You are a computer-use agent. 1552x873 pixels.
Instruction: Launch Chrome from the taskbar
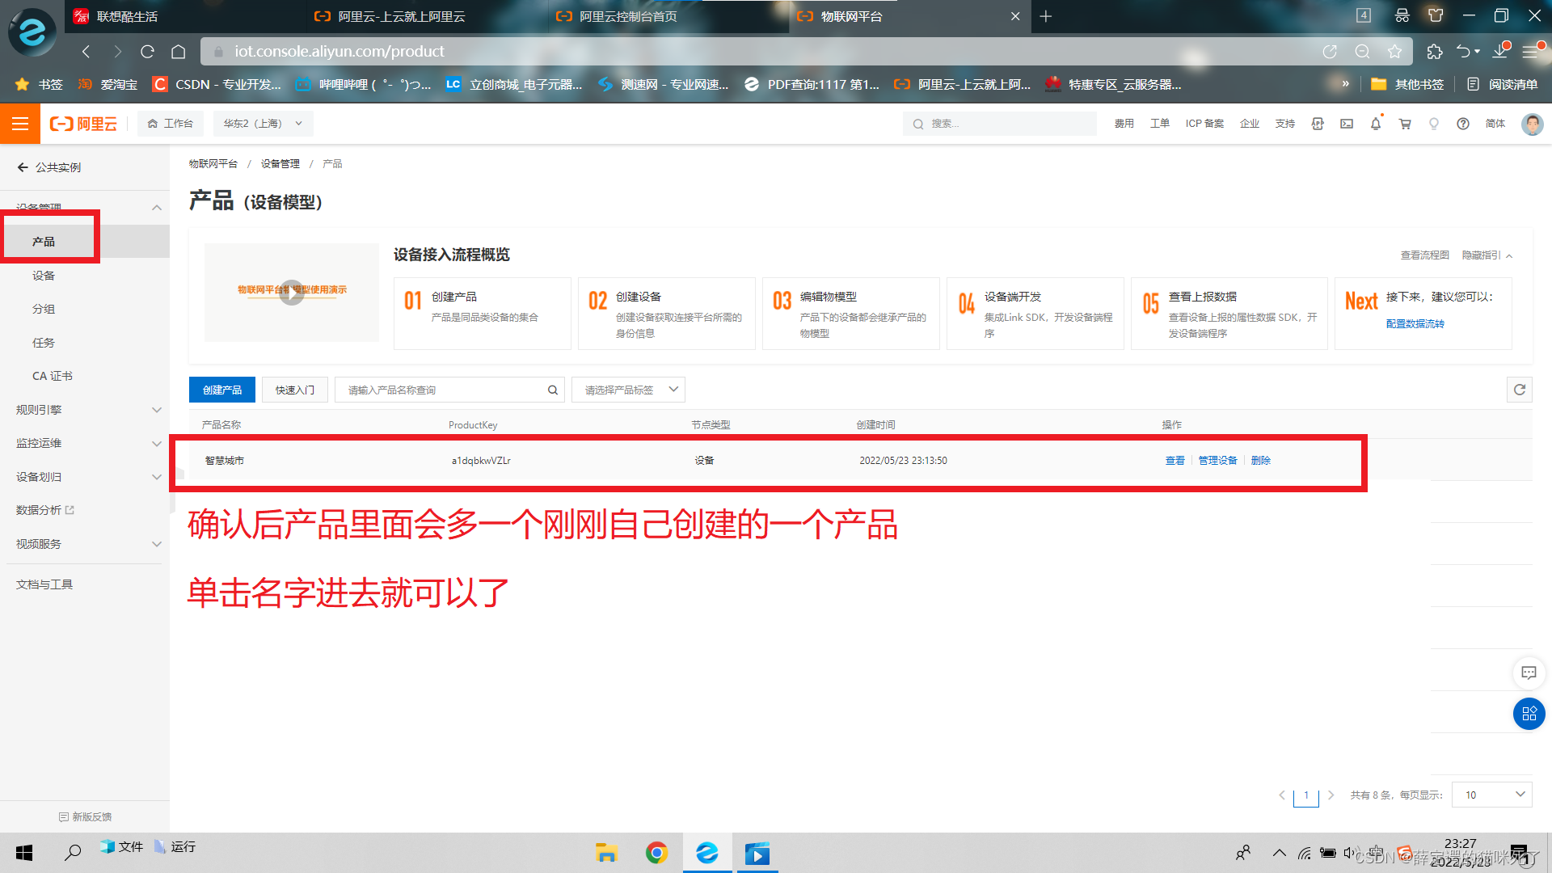click(656, 853)
